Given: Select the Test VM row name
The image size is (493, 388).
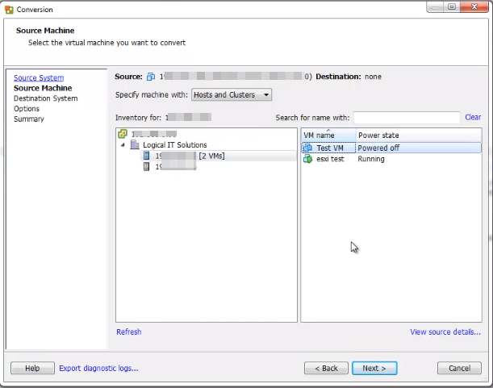Looking at the screenshot, I should click(330, 148).
